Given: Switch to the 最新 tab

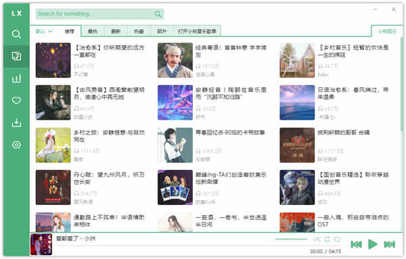Looking at the screenshot, I should (x=116, y=31).
